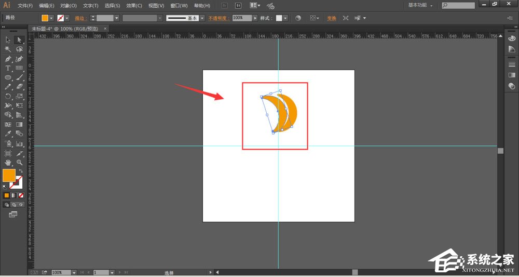Click the 不透明度 opacity link
The width and height of the screenshot is (519, 277).
tap(219, 18)
